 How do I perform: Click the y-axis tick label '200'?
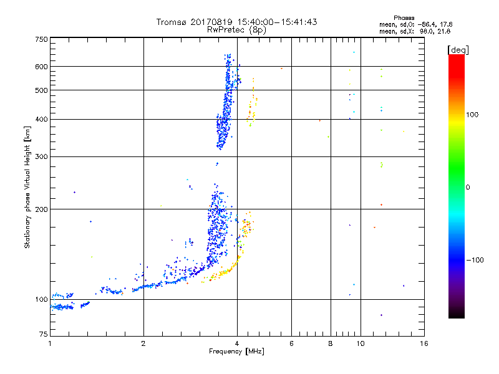pos(41,209)
